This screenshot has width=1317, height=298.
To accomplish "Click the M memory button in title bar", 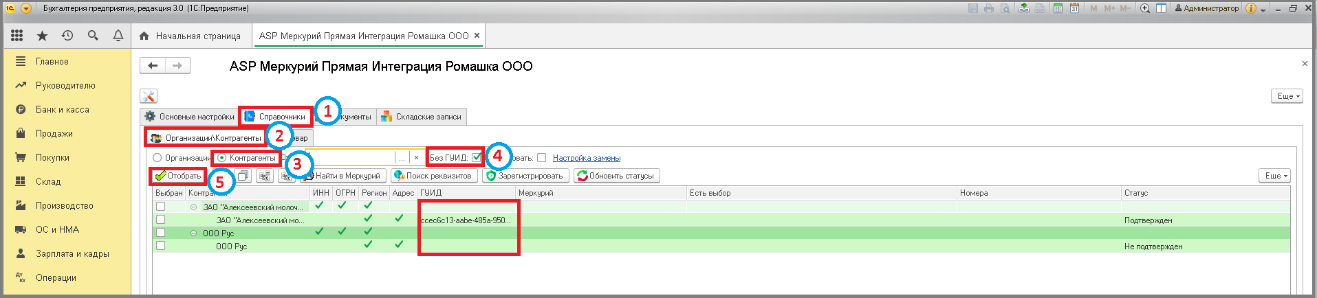I will click(1093, 8).
